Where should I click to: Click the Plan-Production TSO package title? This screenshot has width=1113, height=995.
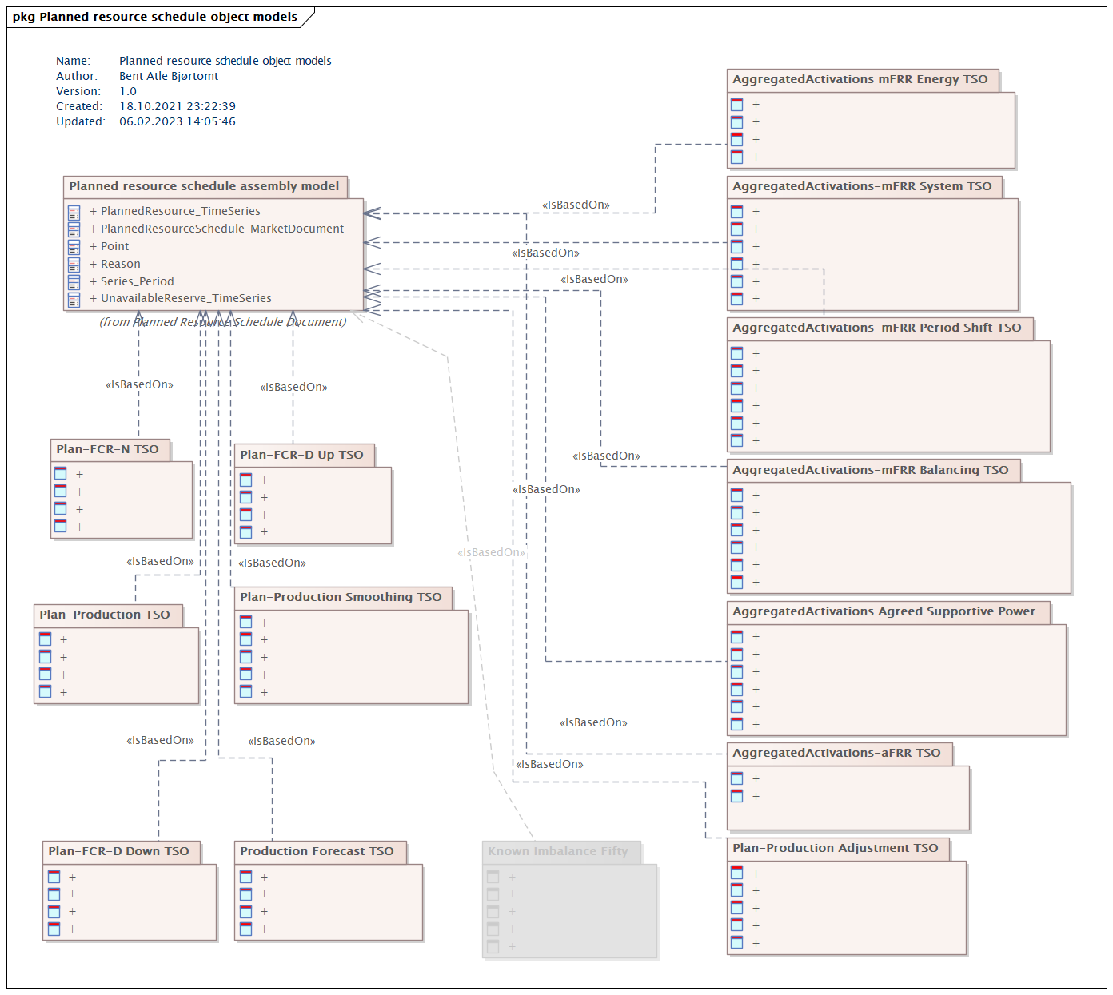tap(105, 615)
